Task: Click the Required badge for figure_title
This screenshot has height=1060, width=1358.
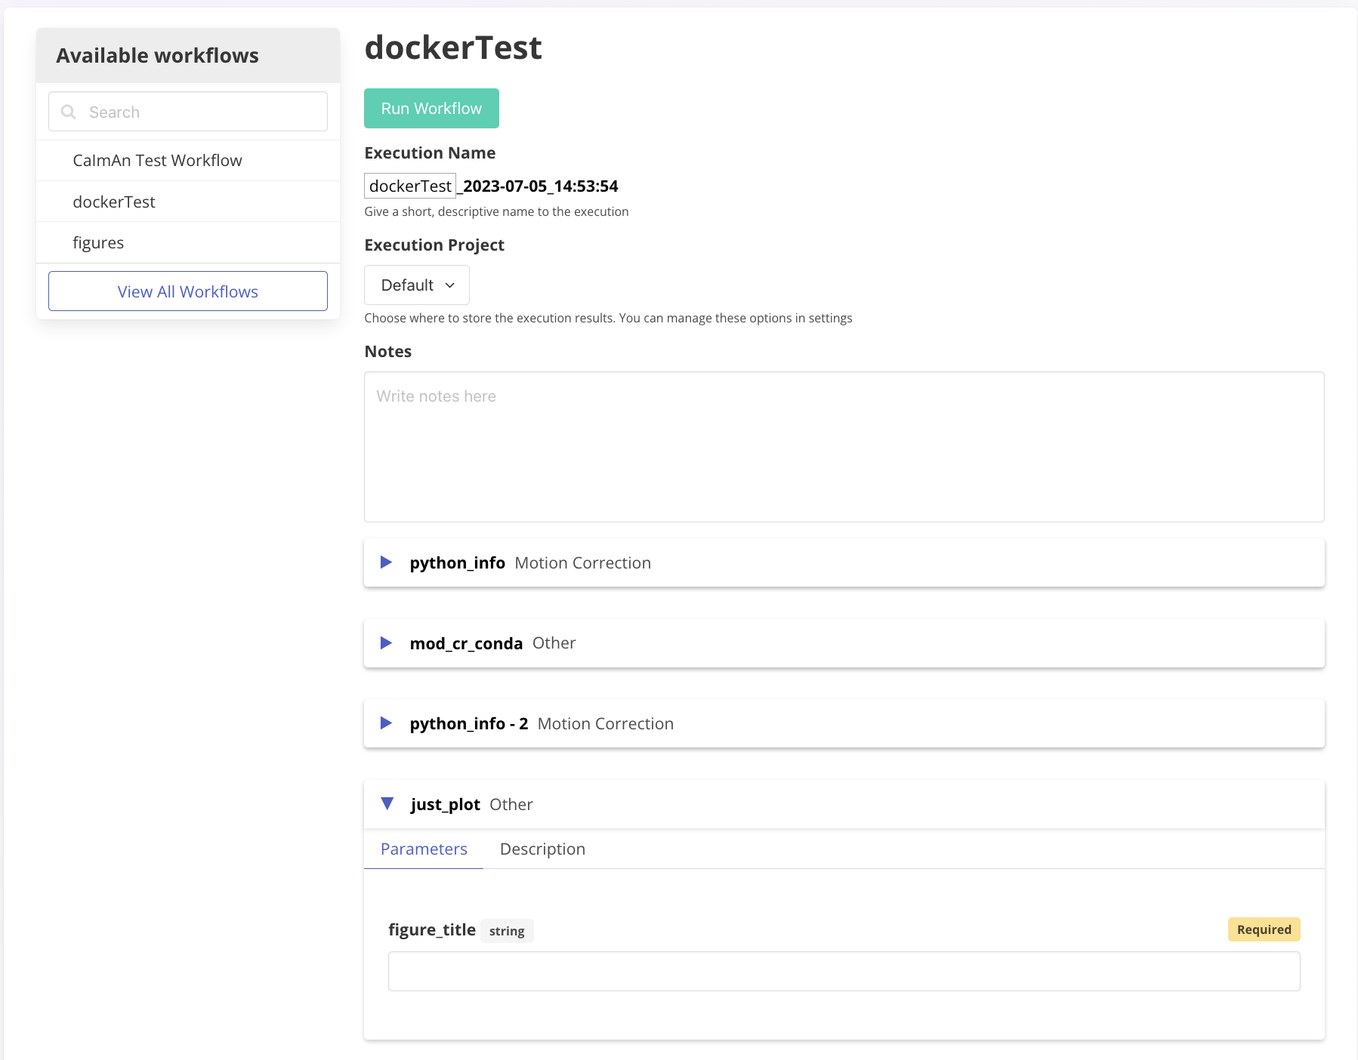Action: (1264, 929)
